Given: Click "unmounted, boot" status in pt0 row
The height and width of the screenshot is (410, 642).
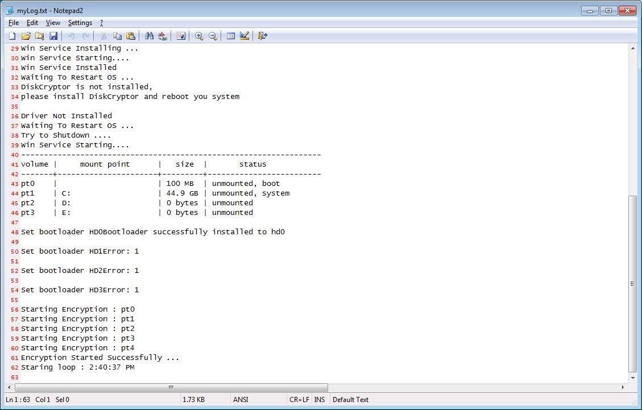Looking at the screenshot, I should (x=246, y=184).
